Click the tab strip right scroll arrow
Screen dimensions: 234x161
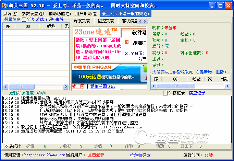[x=145, y=21]
